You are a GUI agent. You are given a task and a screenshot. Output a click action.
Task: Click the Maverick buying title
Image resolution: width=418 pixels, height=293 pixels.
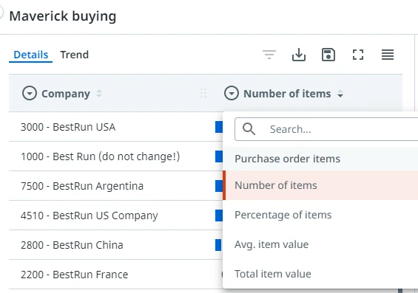pyautogui.click(x=63, y=16)
